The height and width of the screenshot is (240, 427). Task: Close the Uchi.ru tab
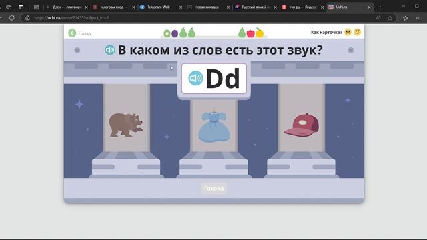[369, 7]
